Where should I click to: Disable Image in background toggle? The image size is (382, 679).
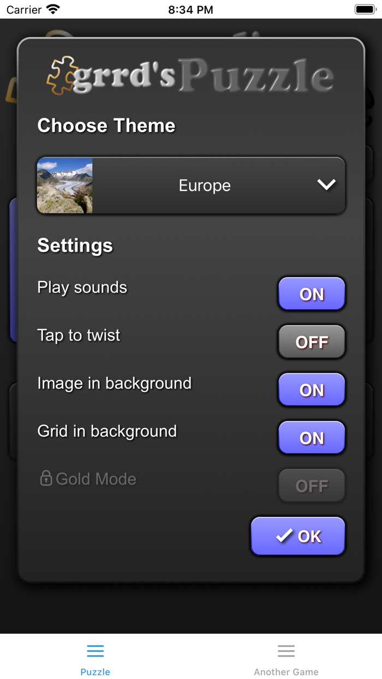312,390
